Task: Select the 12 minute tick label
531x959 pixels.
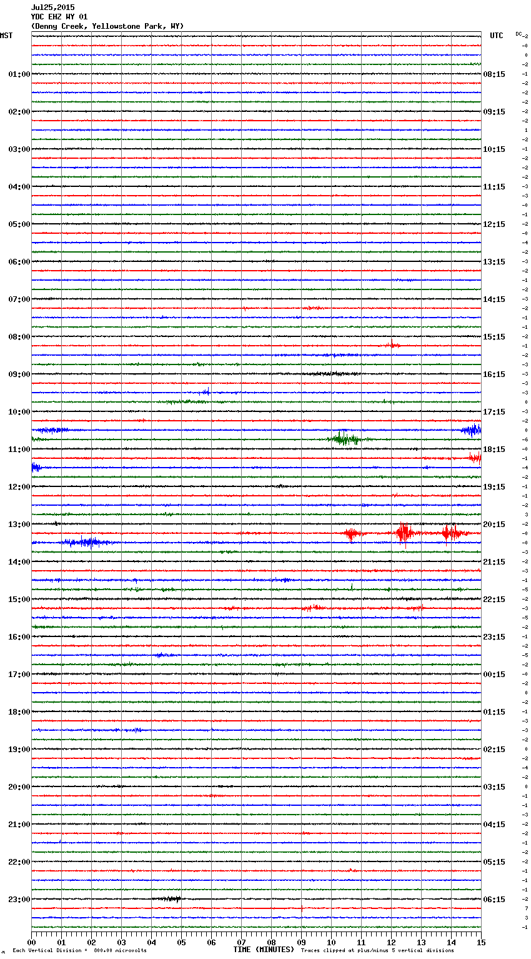Action: tap(391, 942)
